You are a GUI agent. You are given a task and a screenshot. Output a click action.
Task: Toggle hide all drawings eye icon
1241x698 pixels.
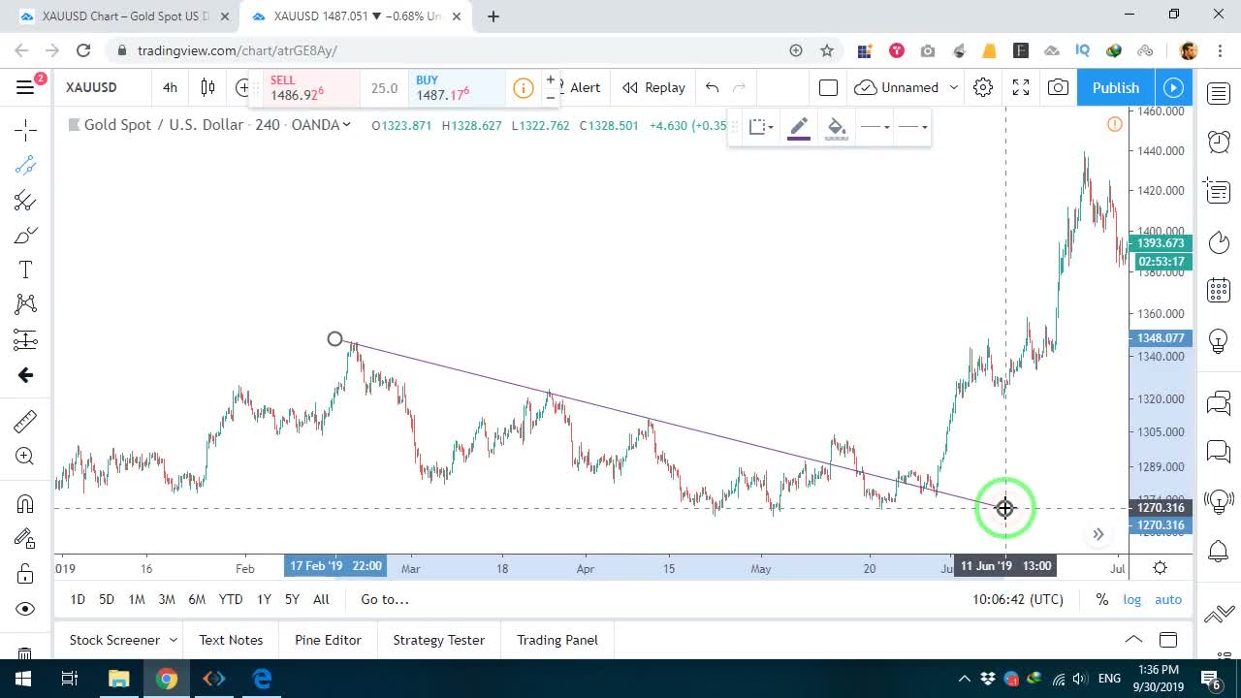26,609
